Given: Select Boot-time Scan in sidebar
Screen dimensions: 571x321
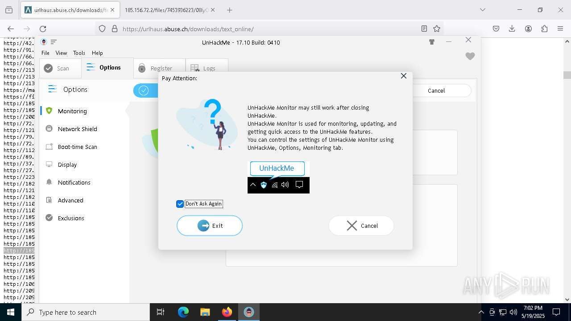Looking at the screenshot, I should pyautogui.click(x=77, y=147).
